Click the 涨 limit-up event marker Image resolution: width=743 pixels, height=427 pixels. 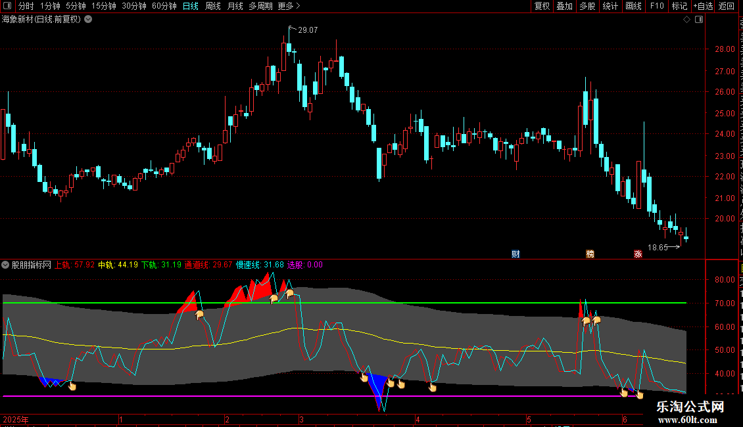pos(638,254)
